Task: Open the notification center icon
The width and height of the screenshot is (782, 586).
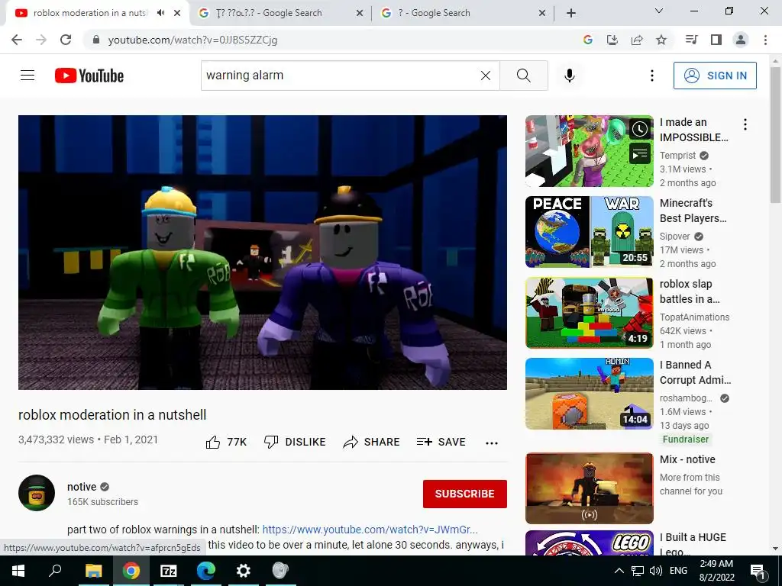Action: coord(758,571)
